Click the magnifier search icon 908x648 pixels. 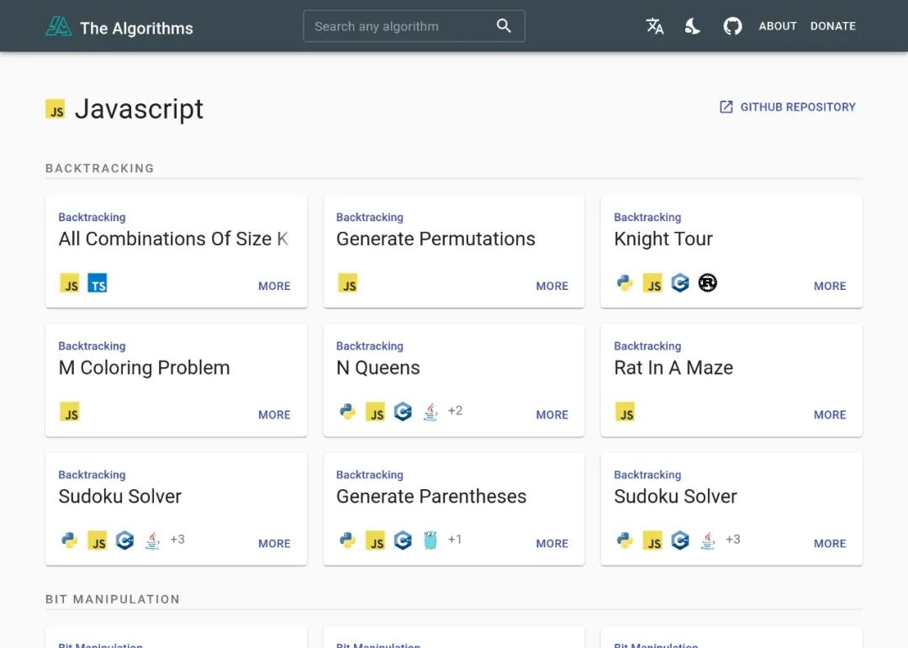pos(504,25)
